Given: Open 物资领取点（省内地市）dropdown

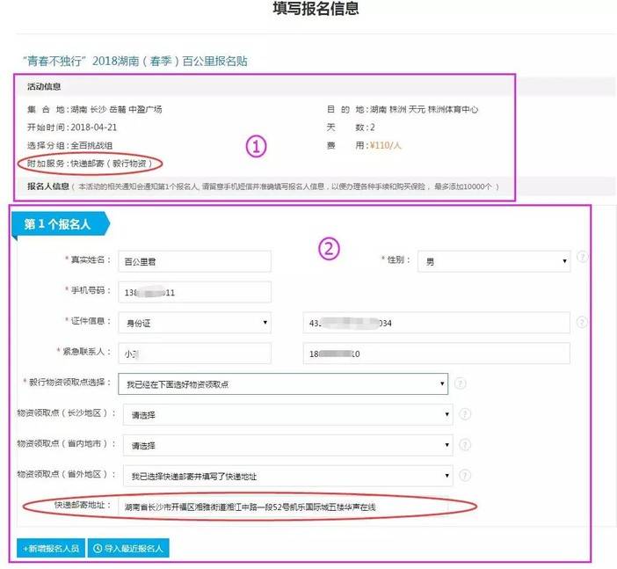Looking at the screenshot, I should [287, 445].
